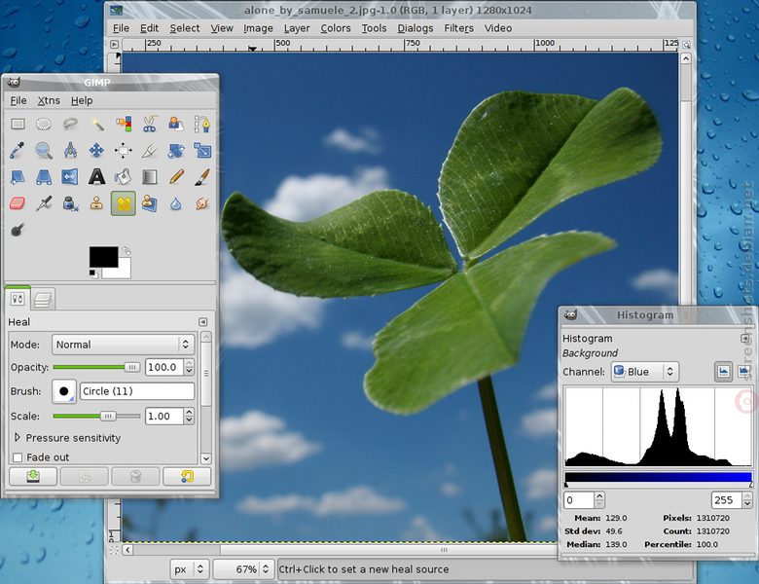Select the Bucket Fill tool

click(124, 177)
